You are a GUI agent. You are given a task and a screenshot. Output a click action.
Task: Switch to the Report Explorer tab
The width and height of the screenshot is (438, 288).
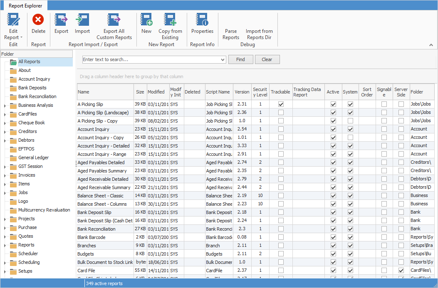pos(25,6)
